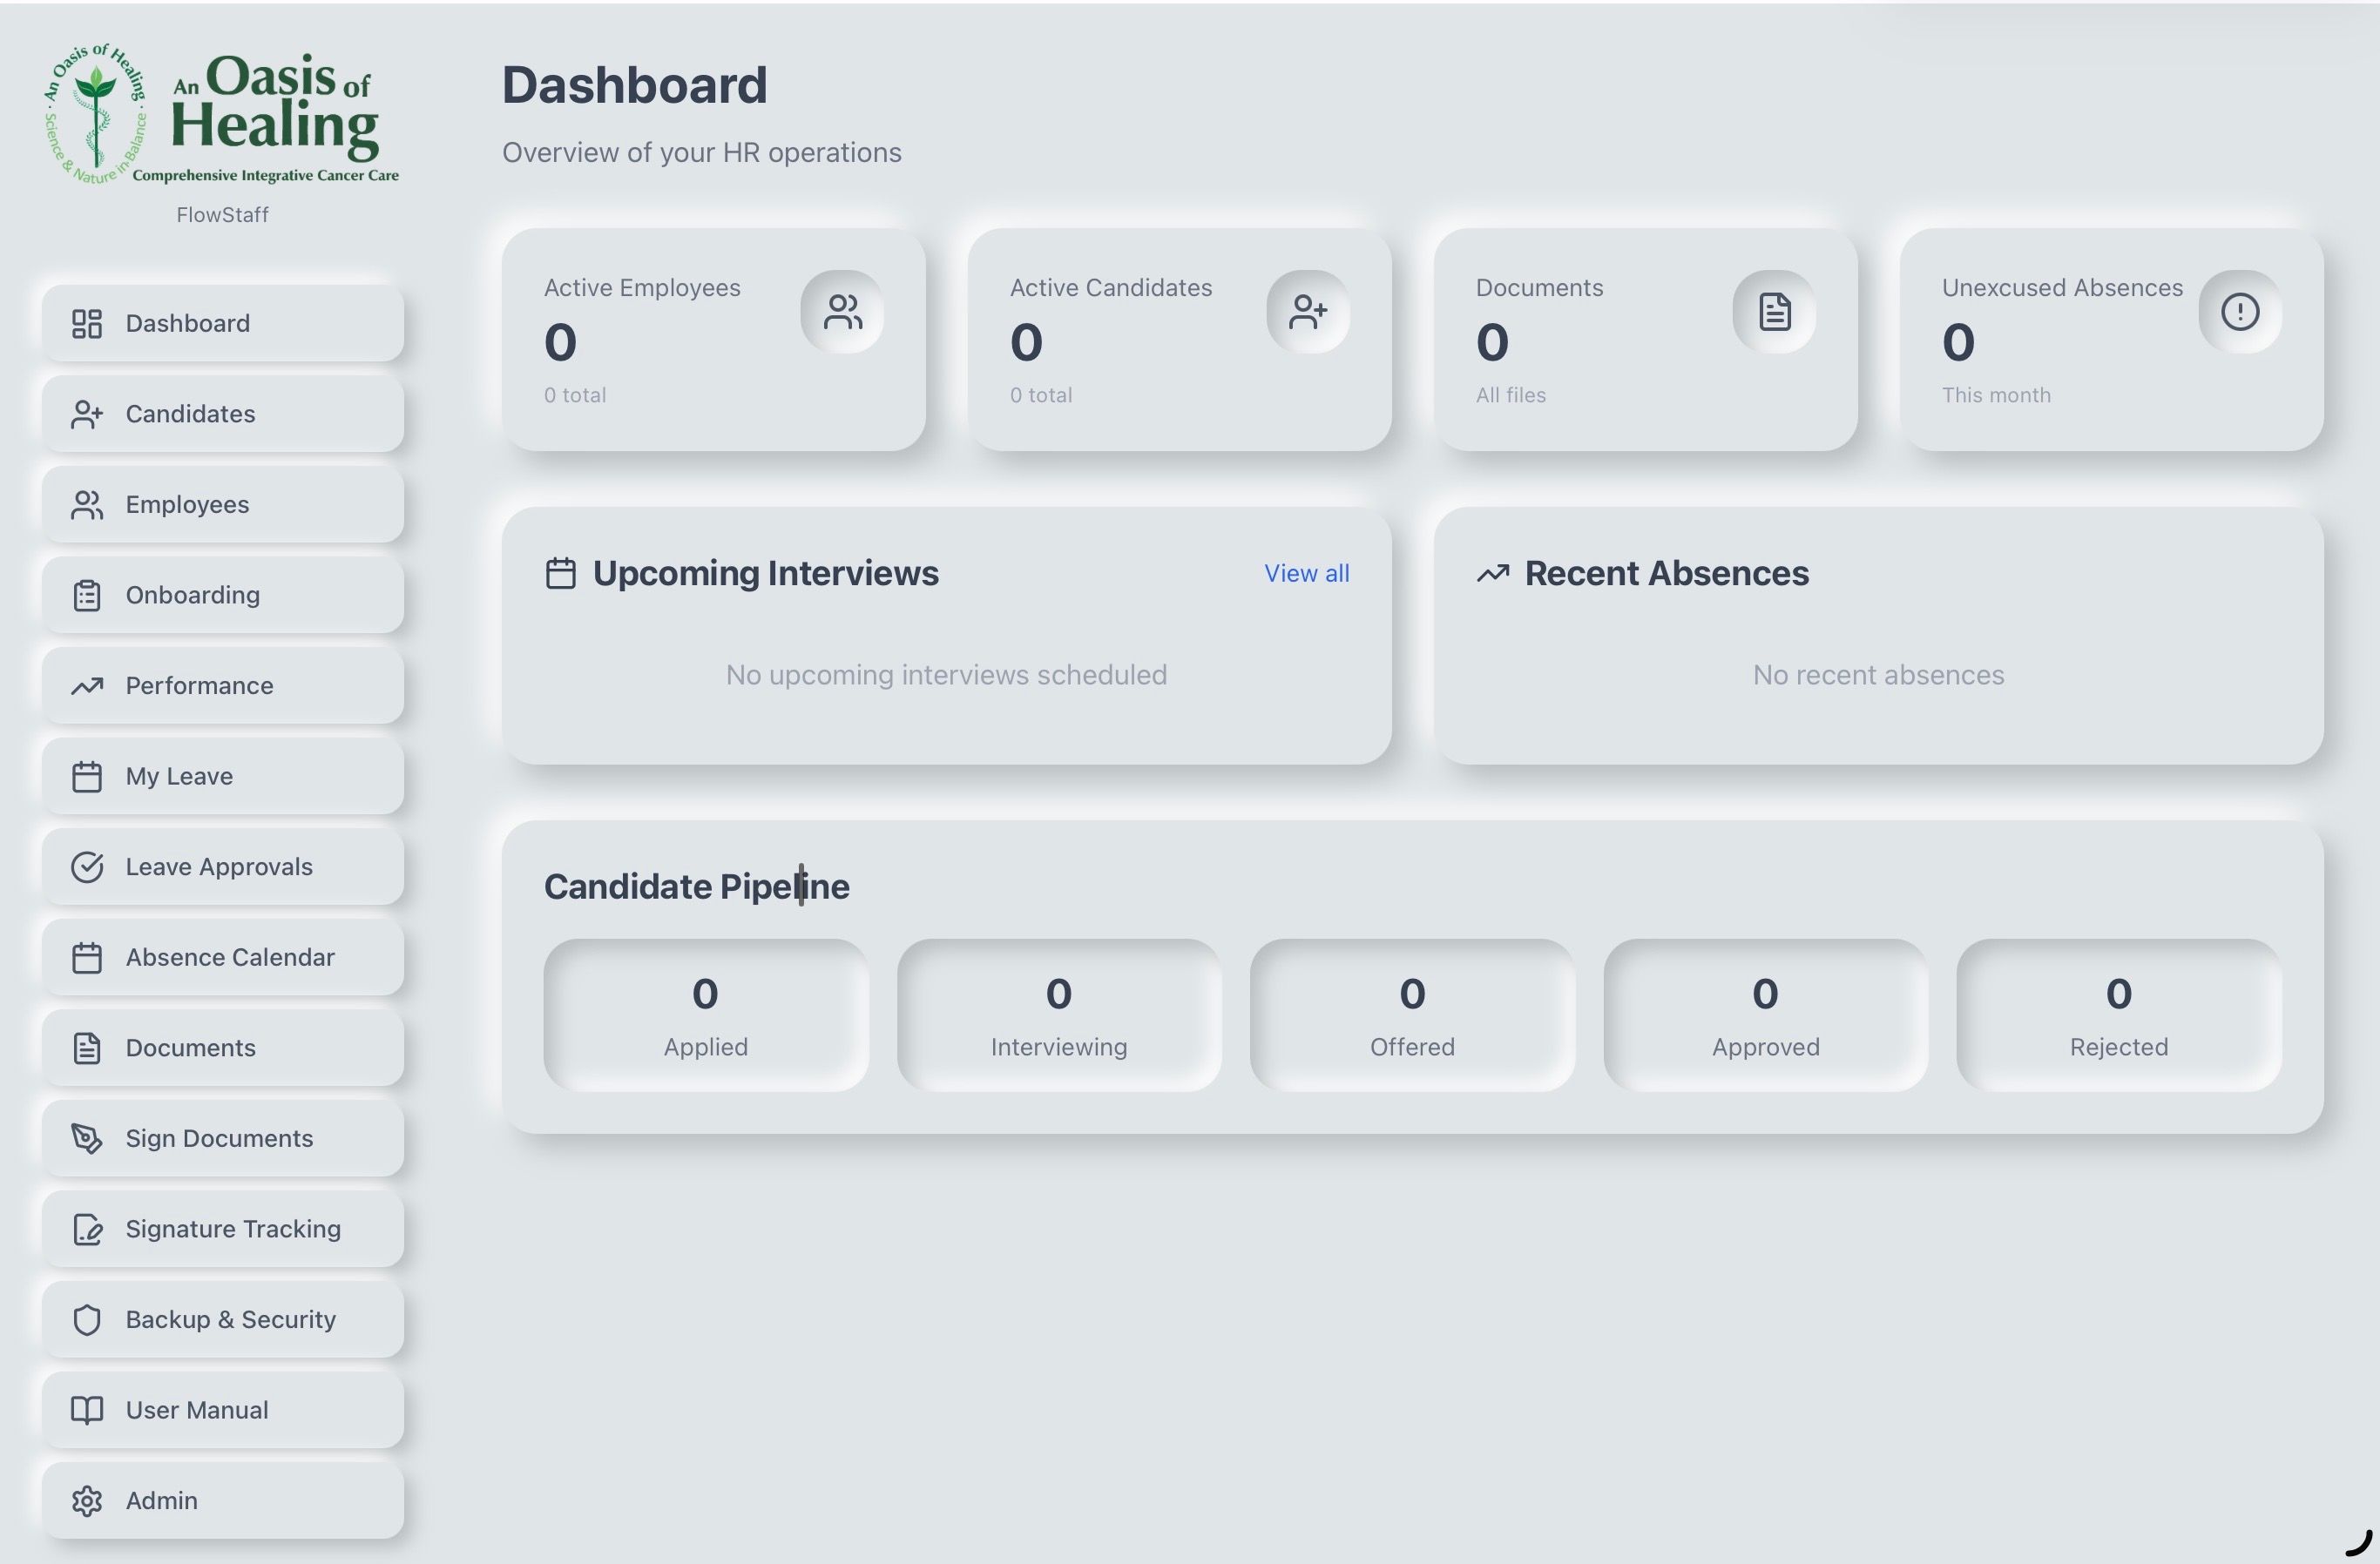Viewport: 2380px width, 1564px height.
Task: Click the User Manual open book icon
Action: [87, 1410]
